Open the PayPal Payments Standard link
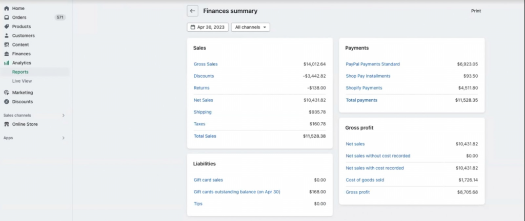 (x=373, y=64)
